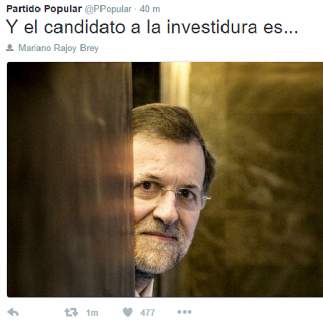Open the three-dot more options menu
The height and width of the screenshot is (323, 323).
pos(185,312)
